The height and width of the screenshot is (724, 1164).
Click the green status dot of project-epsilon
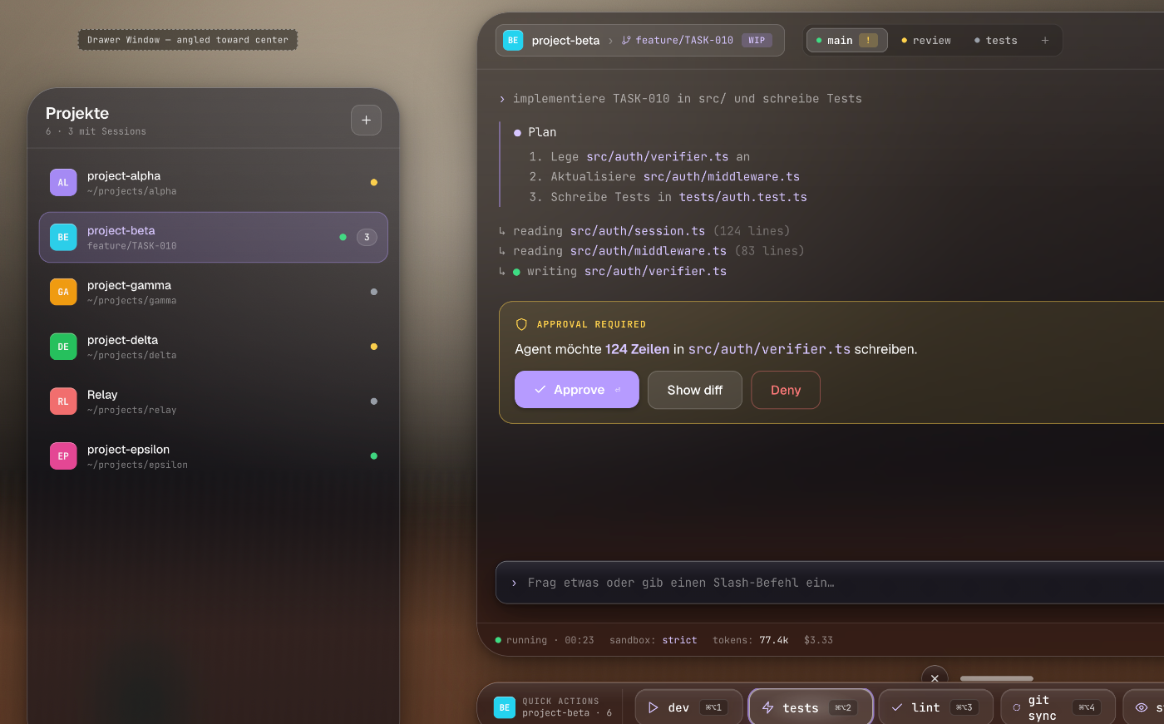coord(374,456)
